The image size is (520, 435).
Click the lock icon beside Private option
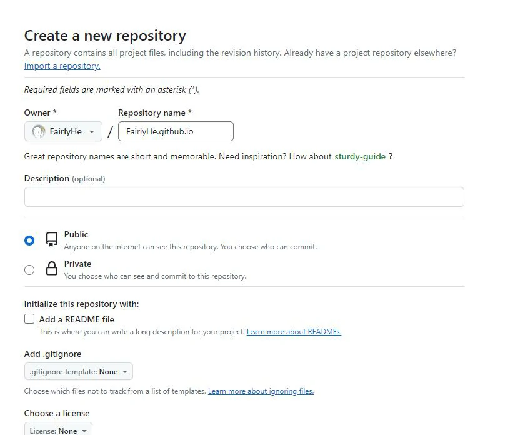pyautogui.click(x=51, y=269)
